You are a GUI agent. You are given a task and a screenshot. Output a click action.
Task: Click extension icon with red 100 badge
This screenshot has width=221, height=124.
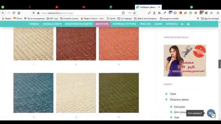click(x=201, y=13)
